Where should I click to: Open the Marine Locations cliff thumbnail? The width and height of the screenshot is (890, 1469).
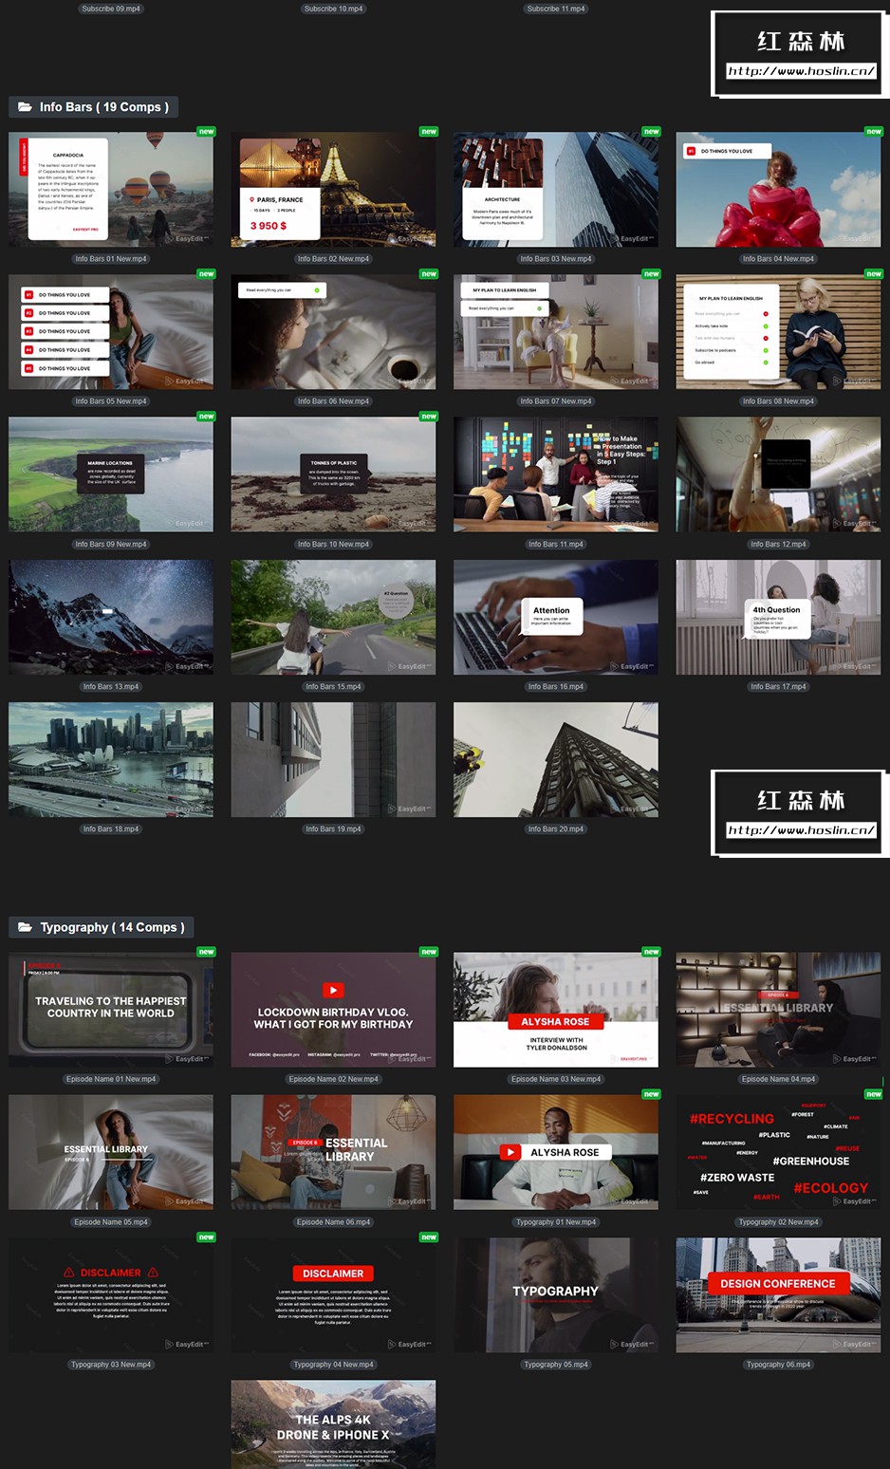click(111, 474)
